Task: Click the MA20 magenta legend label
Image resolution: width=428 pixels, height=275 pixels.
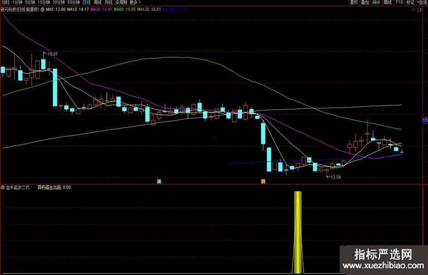Action: (x=102, y=9)
